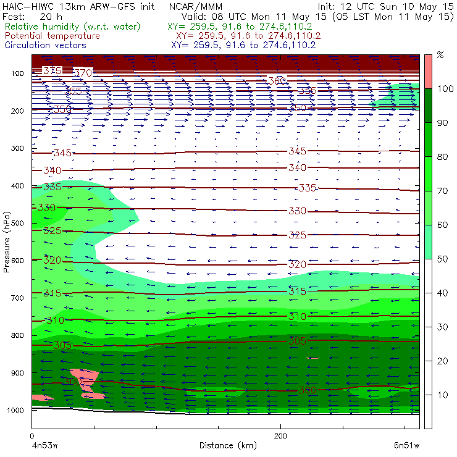
Task: Click the 'Pressure (hPa)' axis title
Action: coord(7,242)
